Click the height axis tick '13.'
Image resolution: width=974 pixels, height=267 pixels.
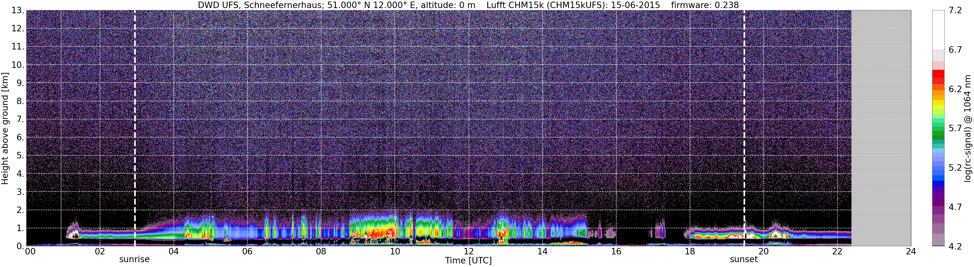[x=18, y=11]
